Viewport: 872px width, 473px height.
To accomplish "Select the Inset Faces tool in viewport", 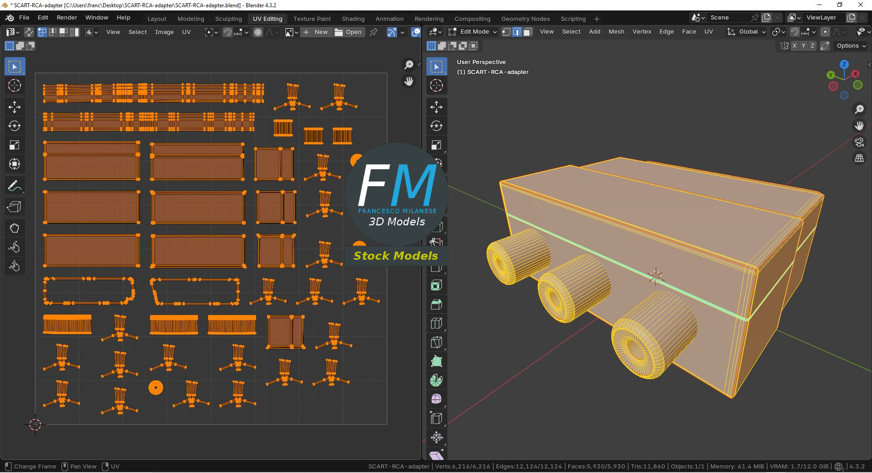I will 436,285.
